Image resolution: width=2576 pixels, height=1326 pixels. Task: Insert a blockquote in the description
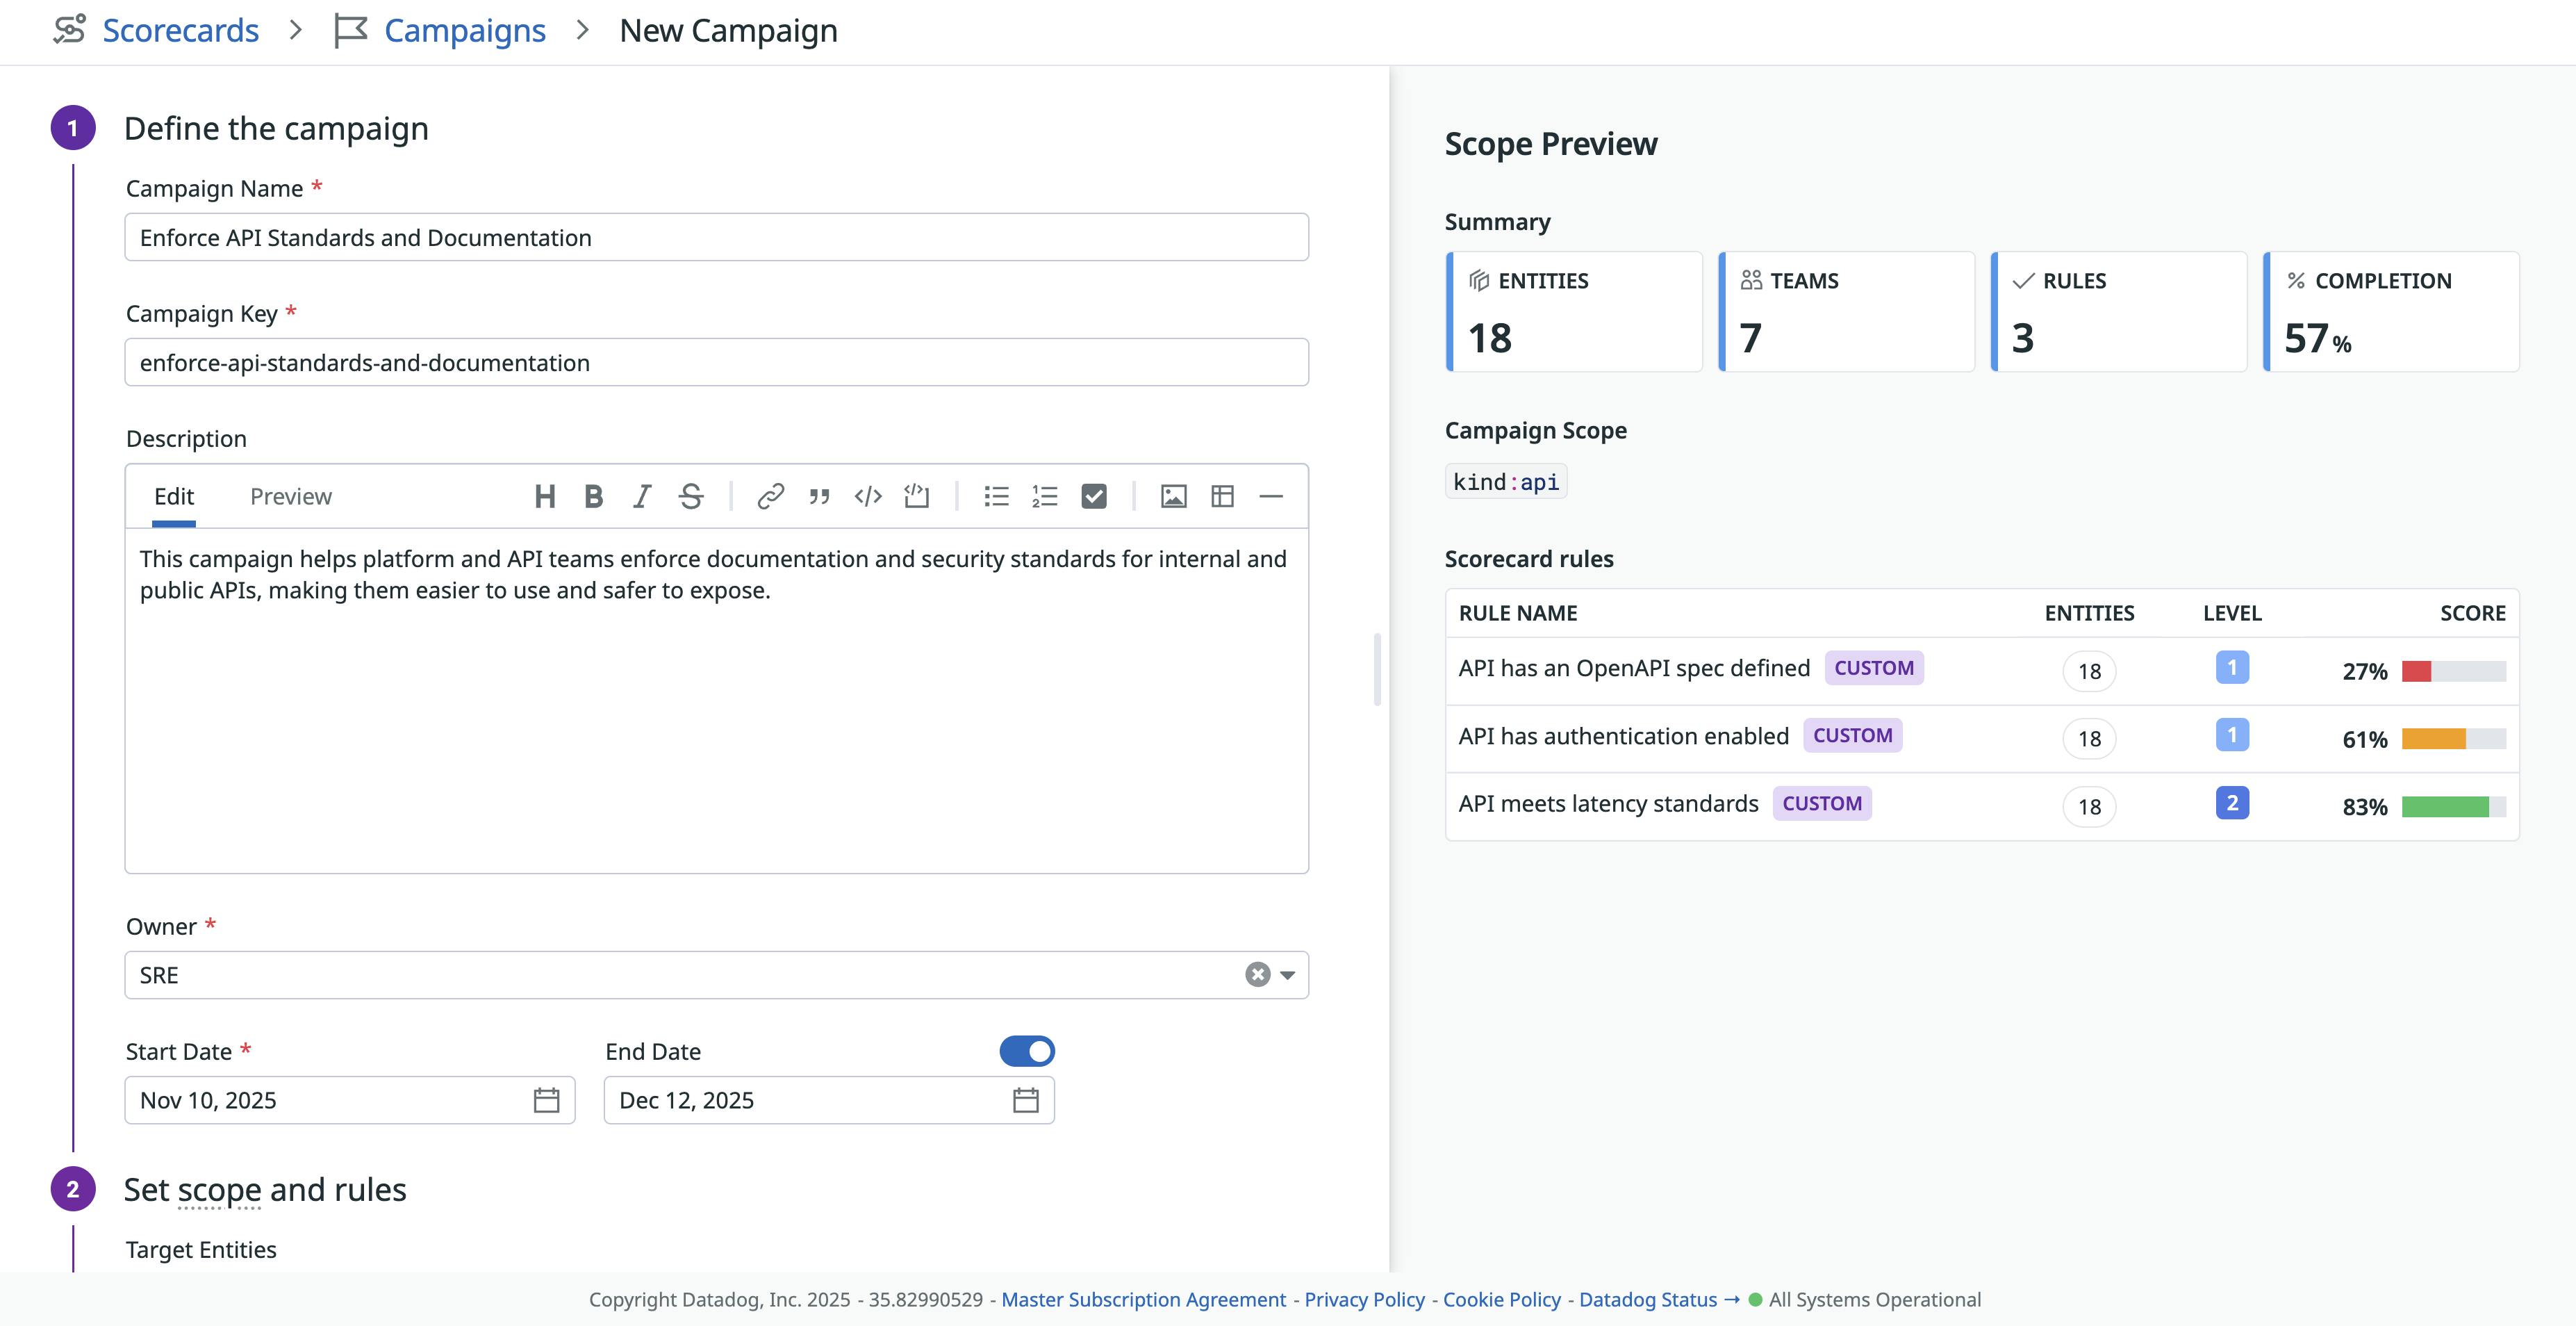[x=818, y=496]
